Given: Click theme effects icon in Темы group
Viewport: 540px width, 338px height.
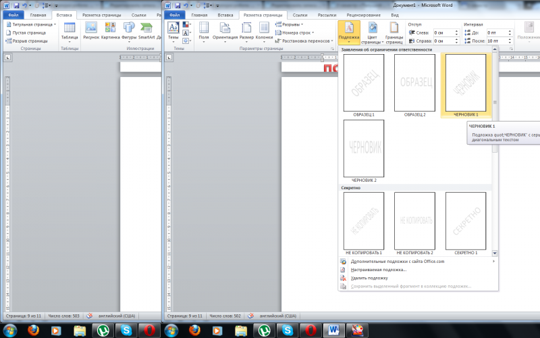Looking at the screenshot, I should click(x=186, y=41).
